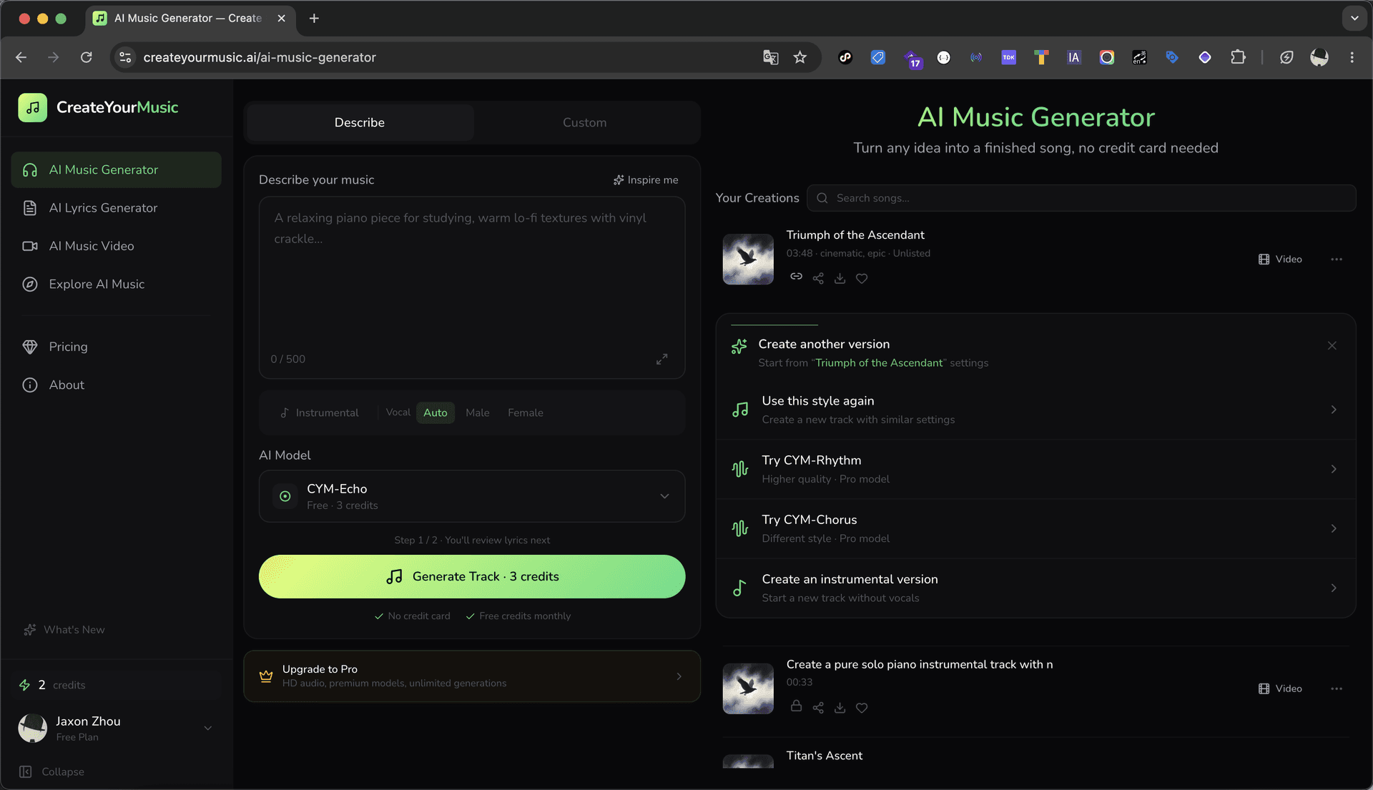1373x790 pixels.
Task: Reload the page in the browser
Action: click(87, 57)
